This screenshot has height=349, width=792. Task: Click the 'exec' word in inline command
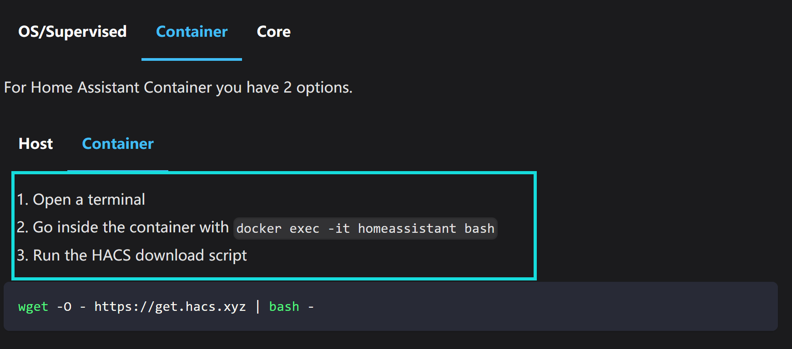click(304, 228)
